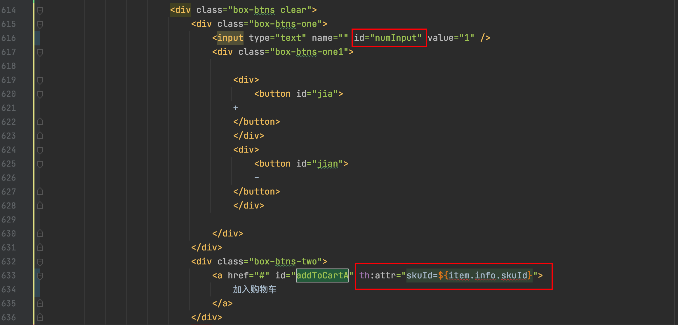This screenshot has width=678, height=325.
Task: Click the fold end marker on line 627
Action: pyautogui.click(x=40, y=192)
